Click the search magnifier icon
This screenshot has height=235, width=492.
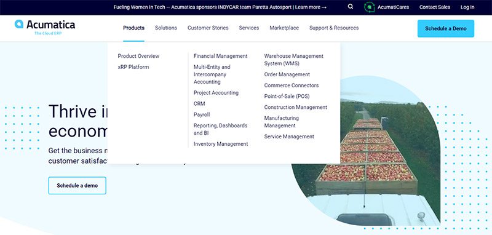351,7
